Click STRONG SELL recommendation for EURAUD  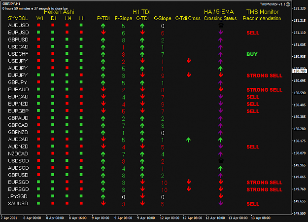point(265,90)
